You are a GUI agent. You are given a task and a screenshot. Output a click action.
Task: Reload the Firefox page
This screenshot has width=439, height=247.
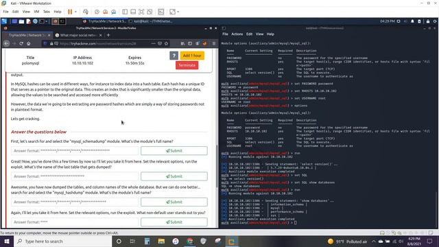21,43
